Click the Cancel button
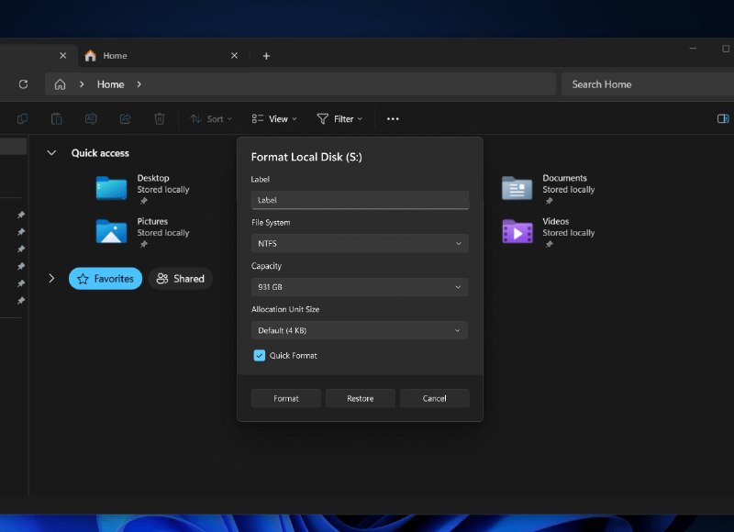This screenshot has height=532, width=734. coord(434,398)
